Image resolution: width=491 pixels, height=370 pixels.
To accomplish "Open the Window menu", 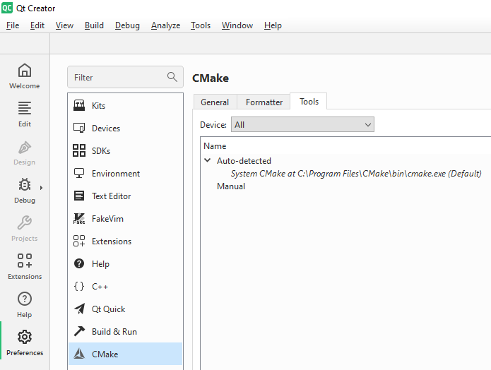I will (237, 25).
